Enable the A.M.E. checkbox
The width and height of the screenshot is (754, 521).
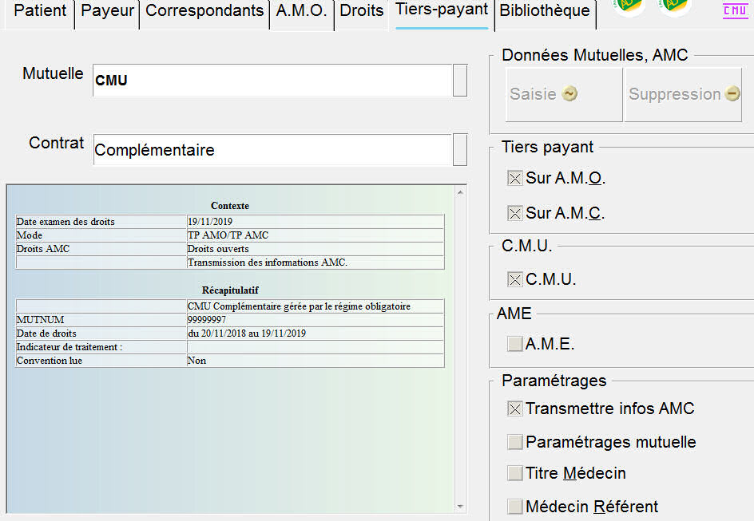point(515,345)
